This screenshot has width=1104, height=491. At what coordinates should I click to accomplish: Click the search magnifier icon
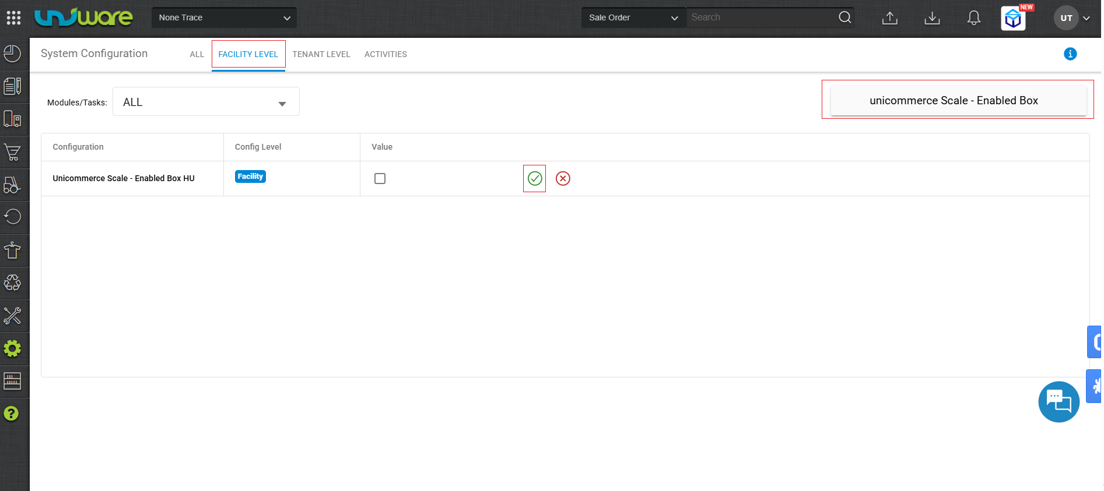point(844,17)
